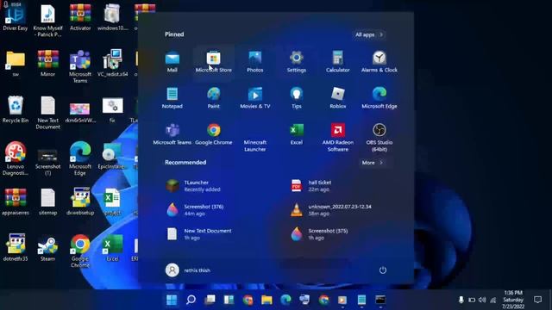Screen dimensions: 552x310
Task: Open the notification center icon
Action: (537, 300)
